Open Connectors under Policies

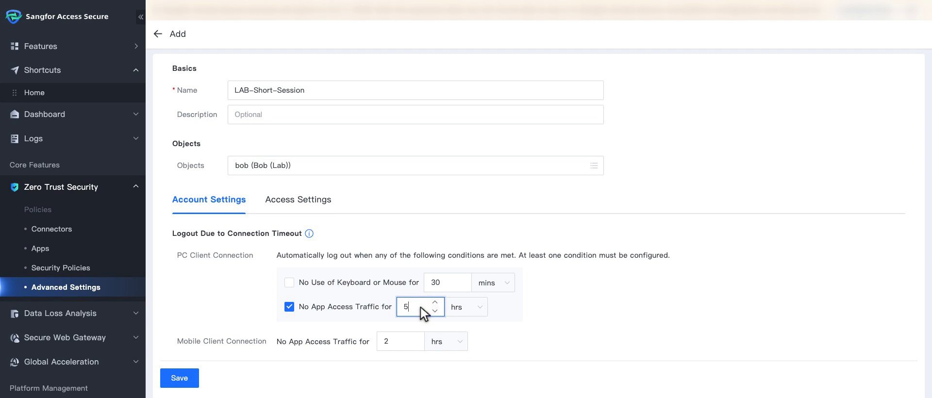[x=51, y=229]
